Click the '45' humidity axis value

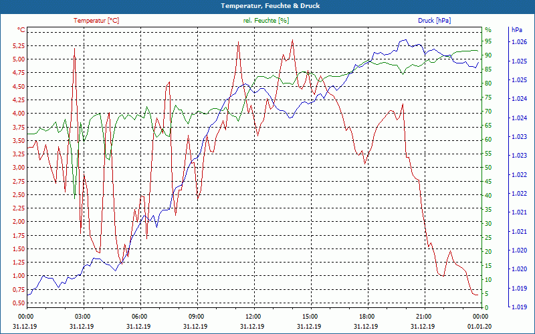coord(488,182)
